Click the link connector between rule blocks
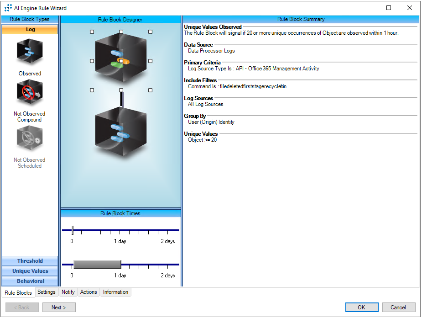Image resolution: width=422 pixels, height=318 pixels. coord(121,100)
